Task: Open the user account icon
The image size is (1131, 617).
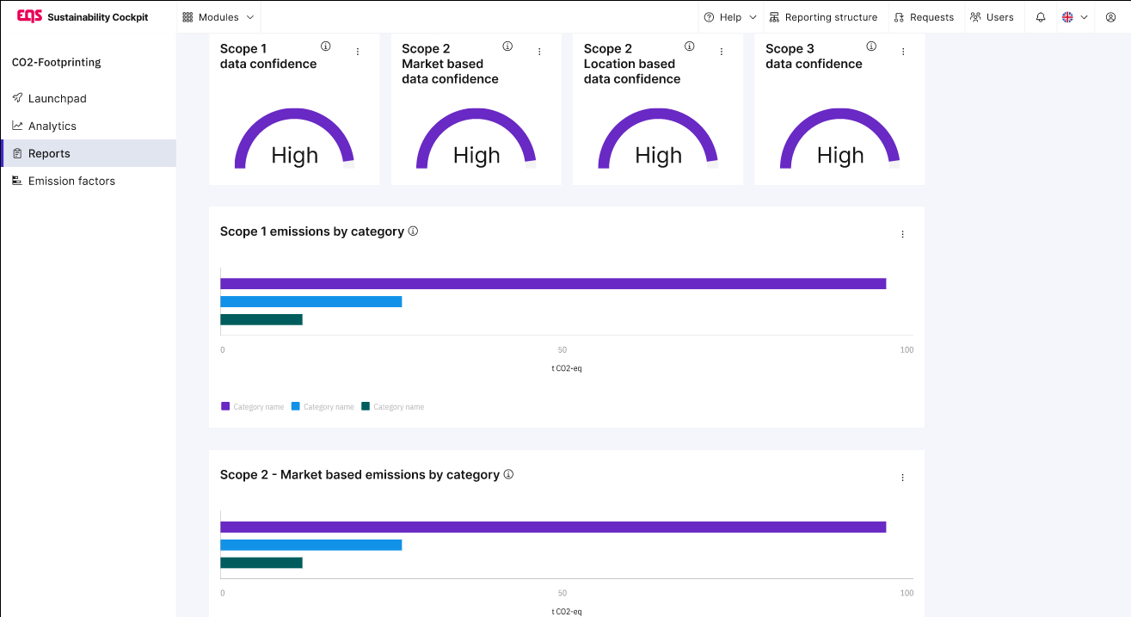Action: (x=1110, y=17)
